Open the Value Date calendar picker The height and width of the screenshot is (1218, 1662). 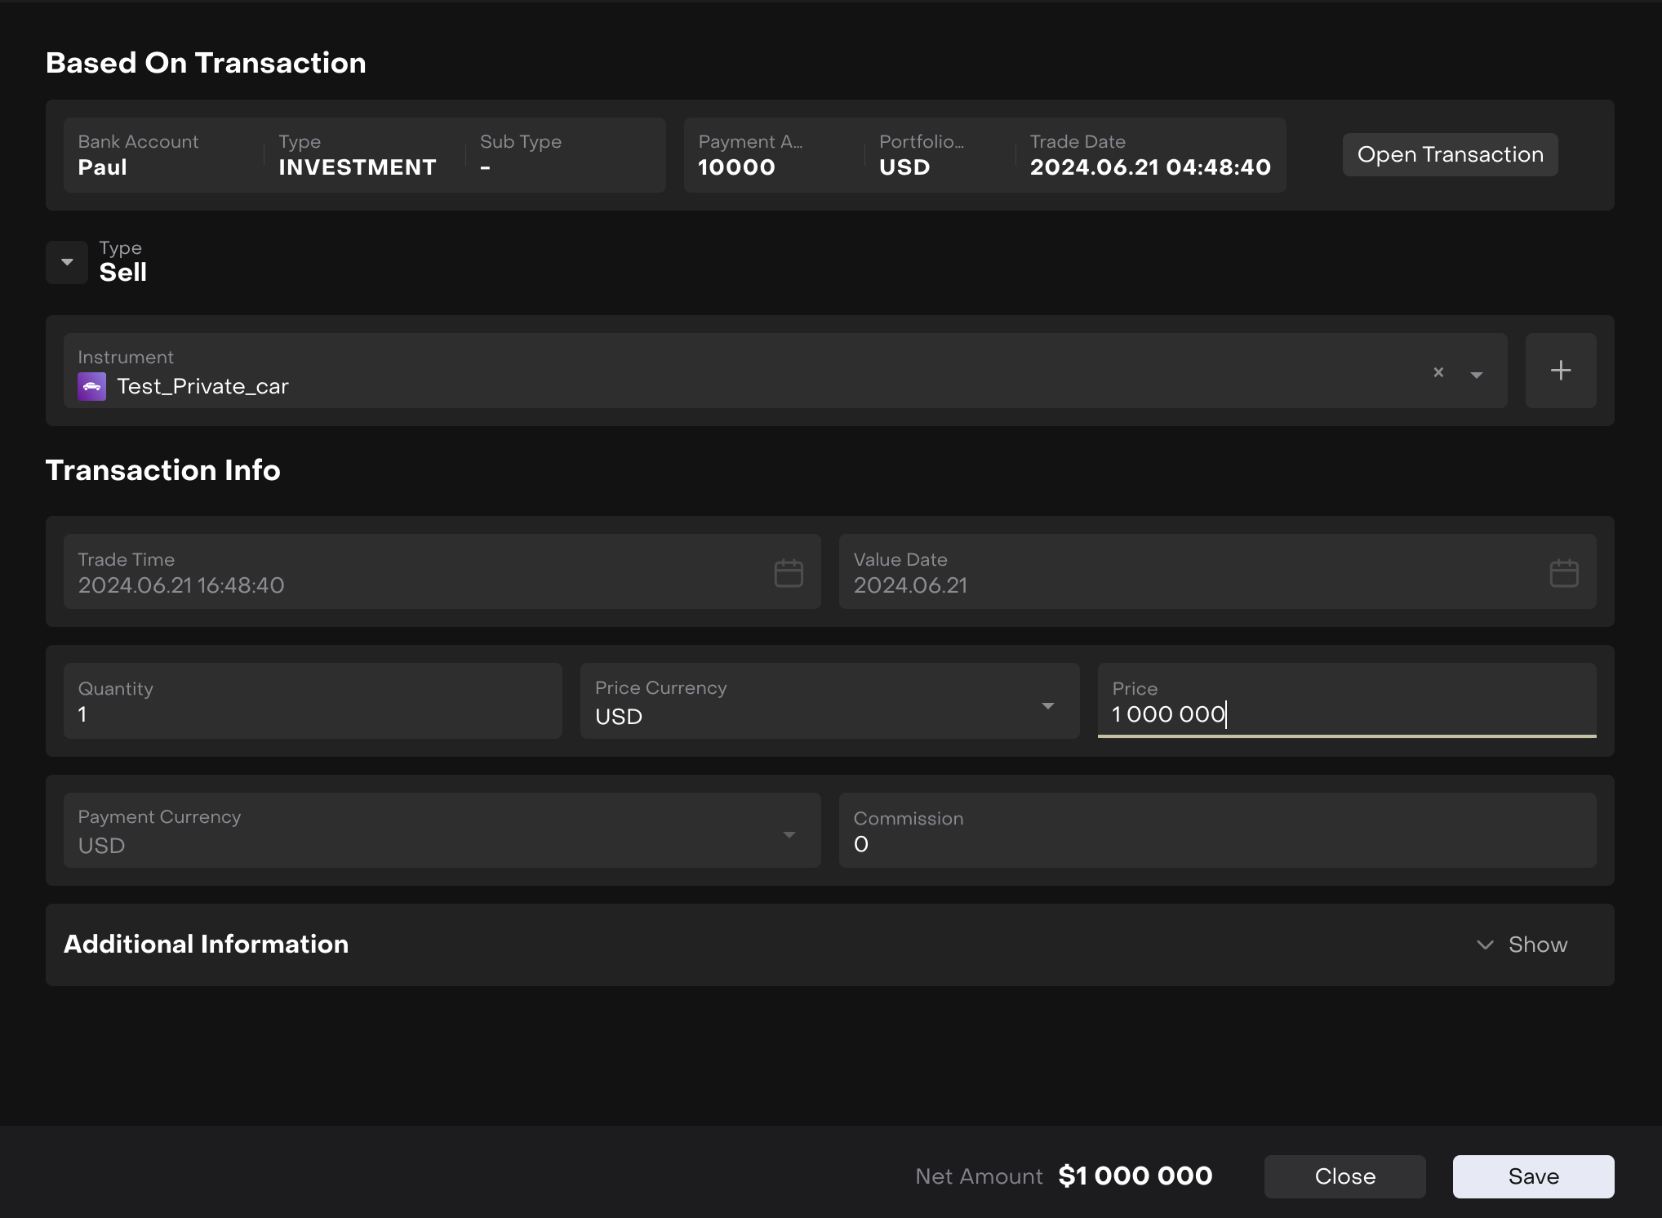[x=1563, y=572]
